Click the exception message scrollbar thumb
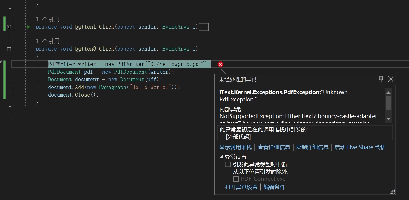Viewport: 409px width, 200px height. (389, 103)
